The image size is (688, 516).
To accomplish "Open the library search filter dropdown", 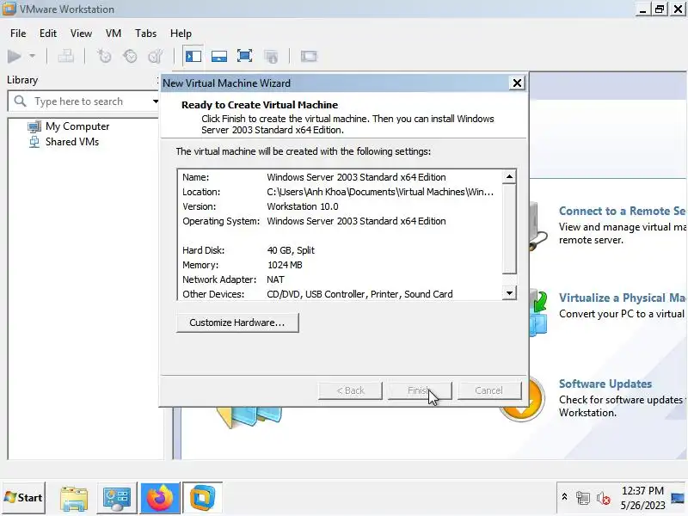I will point(156,101).
